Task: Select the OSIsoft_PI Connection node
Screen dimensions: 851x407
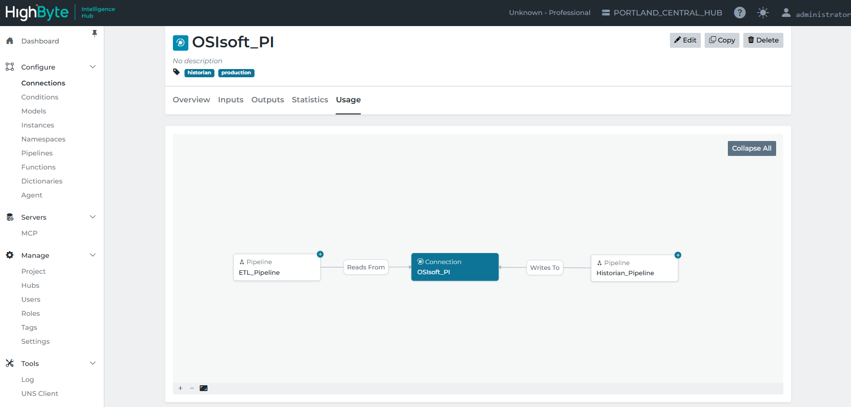Action: 455,267
